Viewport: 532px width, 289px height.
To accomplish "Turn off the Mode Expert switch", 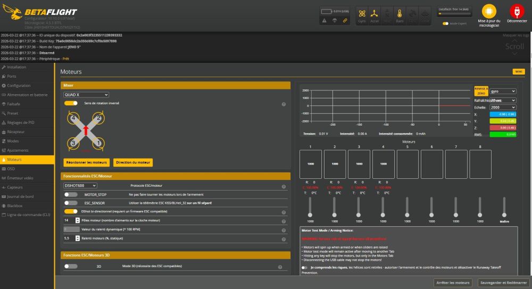I will [445, 23].
